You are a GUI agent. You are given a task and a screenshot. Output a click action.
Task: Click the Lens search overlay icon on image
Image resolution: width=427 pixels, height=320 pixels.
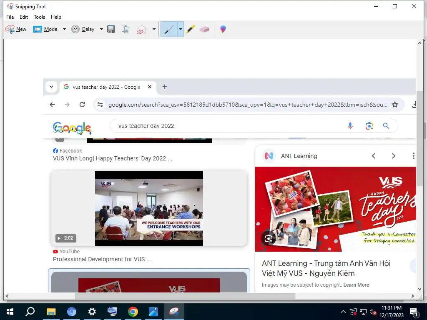pyautogui.click(x=269, y=239)
